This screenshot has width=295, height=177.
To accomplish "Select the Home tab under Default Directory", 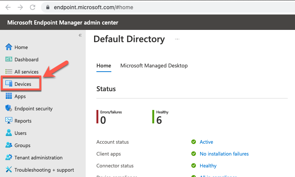I will (104, 66).
